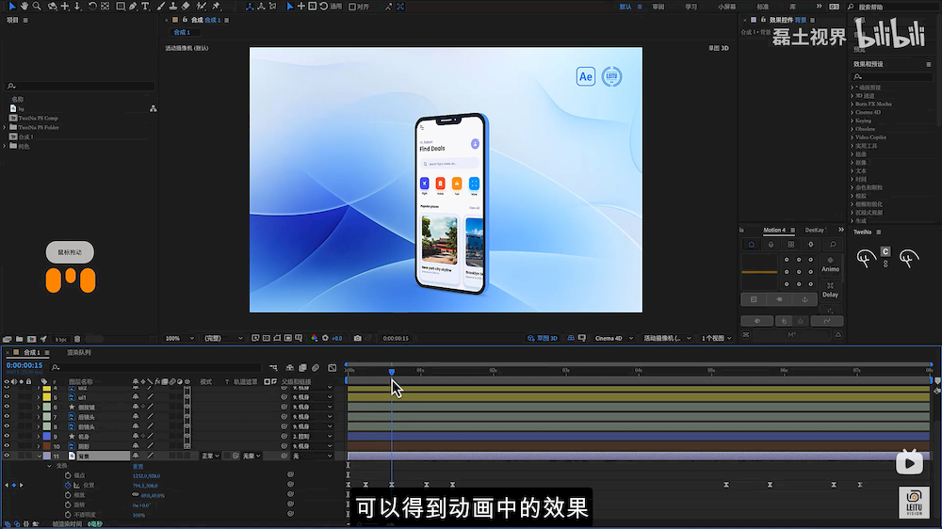This screenshot has height=529, width=942.
Task: Click the composition mini-flowchart icon
Action: pos(273,367)
